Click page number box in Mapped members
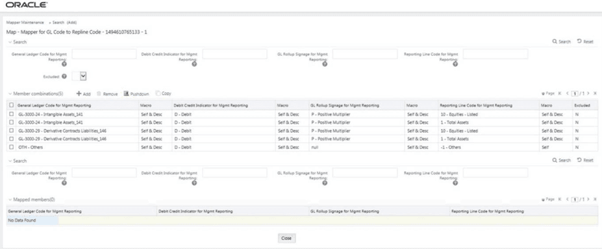The width and height of the screenshot is (602, 249). [x=575, y=200]
